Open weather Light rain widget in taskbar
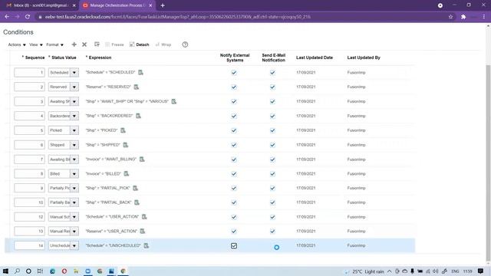Viewport: 491px width, 276px height. click(365, 271)
